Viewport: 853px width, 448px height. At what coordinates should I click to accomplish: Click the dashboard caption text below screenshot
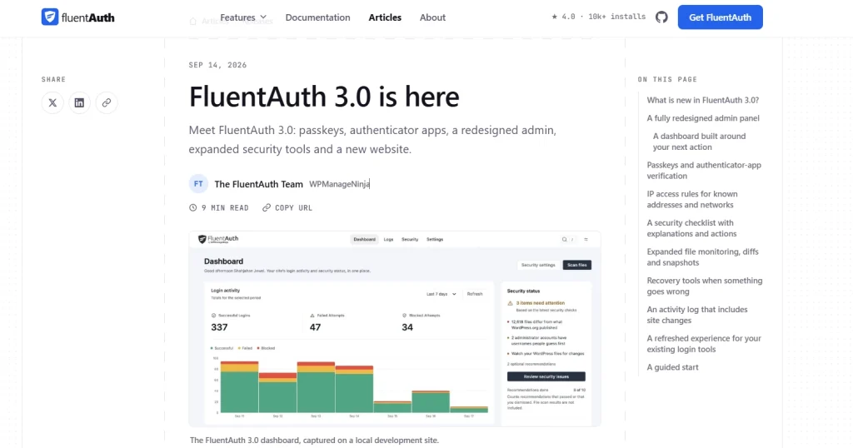point(314,440)
